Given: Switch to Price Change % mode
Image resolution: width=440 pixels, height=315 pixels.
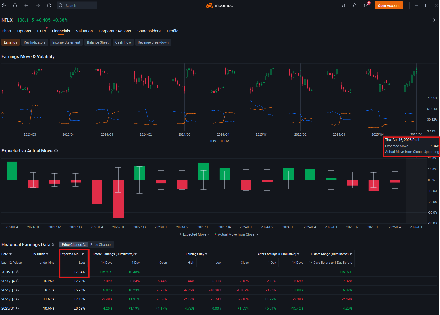Looking at the screenshot, I should [x=73, y=244].
